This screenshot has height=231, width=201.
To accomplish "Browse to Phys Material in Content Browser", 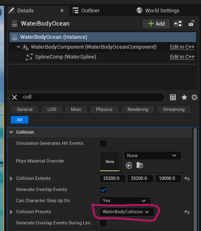I will click(x=140, y=165).
